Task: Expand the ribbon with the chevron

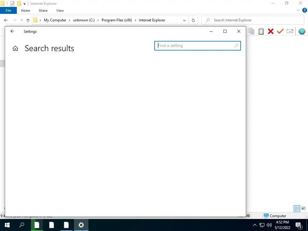Action: pos(298,11)
